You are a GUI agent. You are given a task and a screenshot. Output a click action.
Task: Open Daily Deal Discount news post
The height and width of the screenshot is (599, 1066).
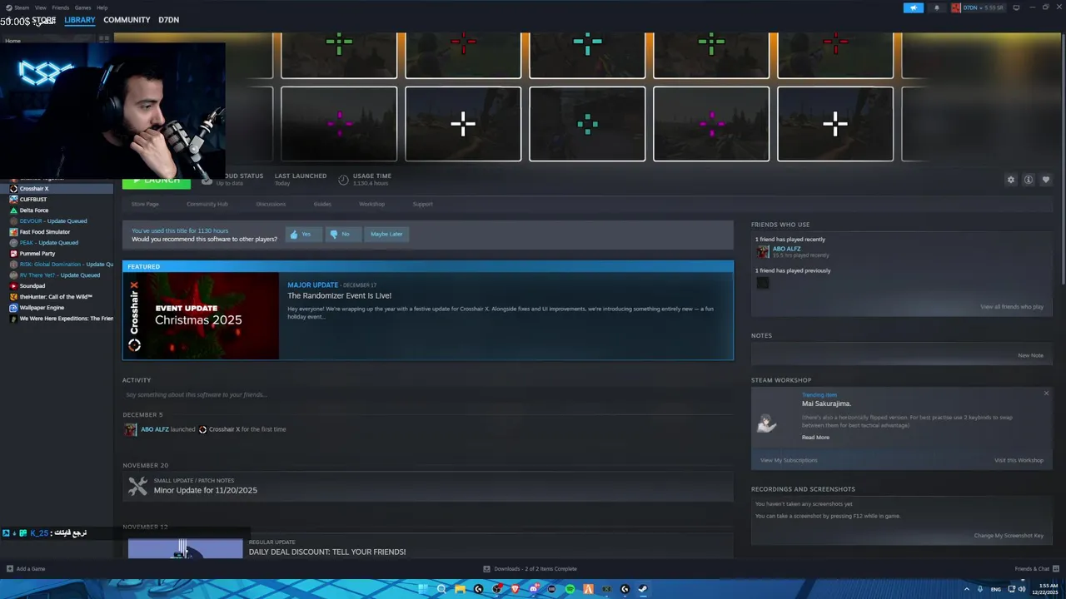coord(326,552)
